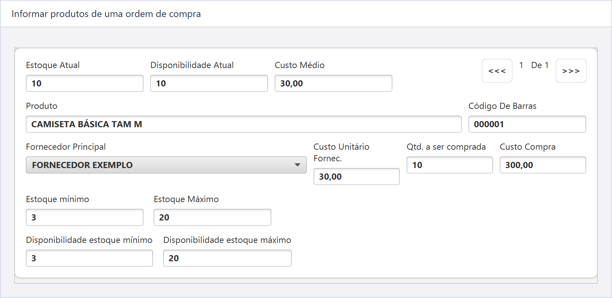Go to next product with >>> button
Image resolution: width=612 pixels, height=298 pixels.
[x=571, y=71]
